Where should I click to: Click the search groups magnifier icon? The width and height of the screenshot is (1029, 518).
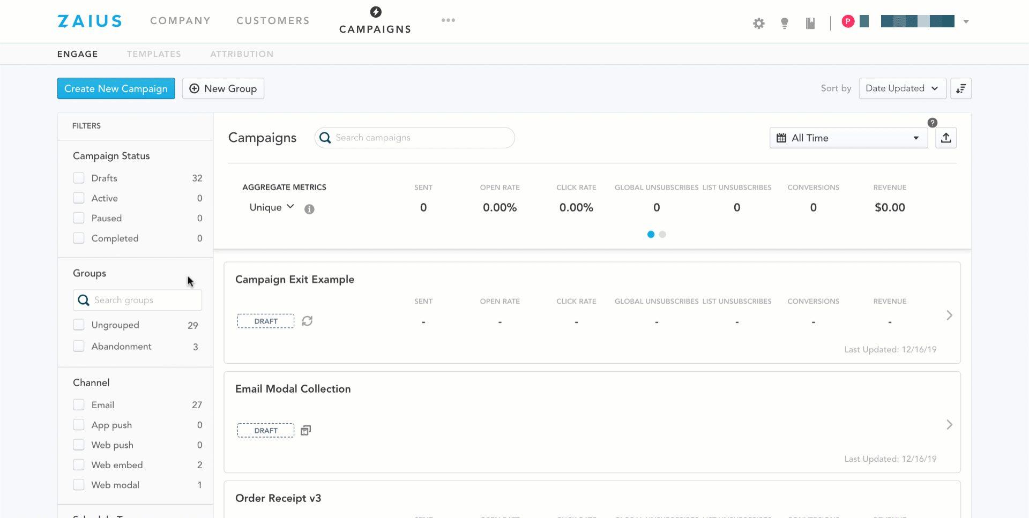click(x=84, y=300)
